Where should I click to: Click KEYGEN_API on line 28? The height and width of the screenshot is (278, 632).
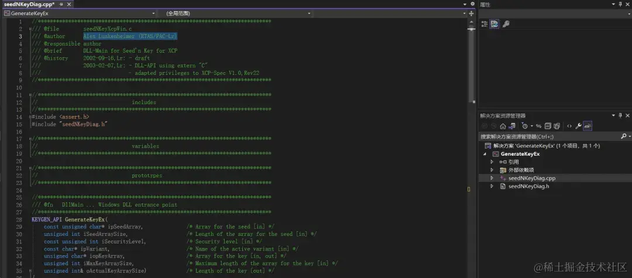click(47, 219)
